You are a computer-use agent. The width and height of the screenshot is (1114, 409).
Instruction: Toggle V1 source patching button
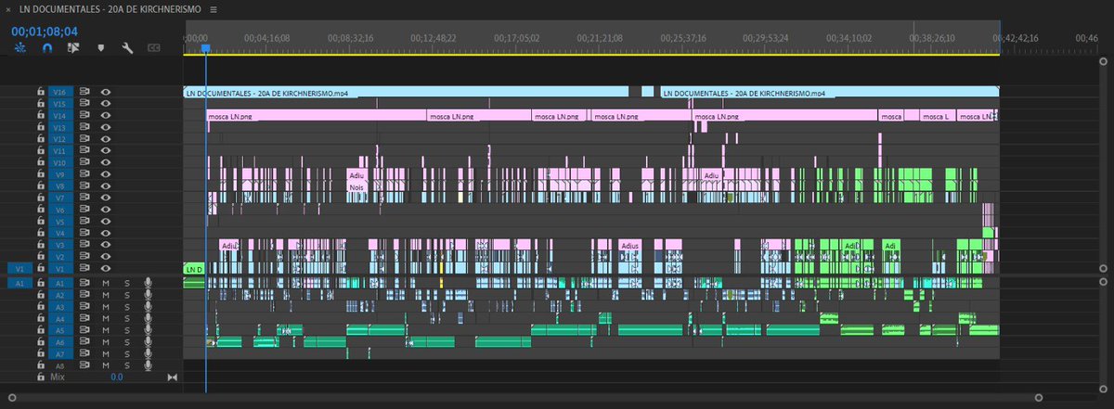click(19, 269)
